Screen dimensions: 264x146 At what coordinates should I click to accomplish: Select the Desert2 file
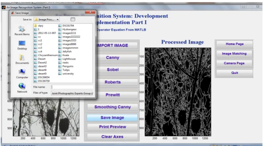pyautogui.click(x=40, y=63)
